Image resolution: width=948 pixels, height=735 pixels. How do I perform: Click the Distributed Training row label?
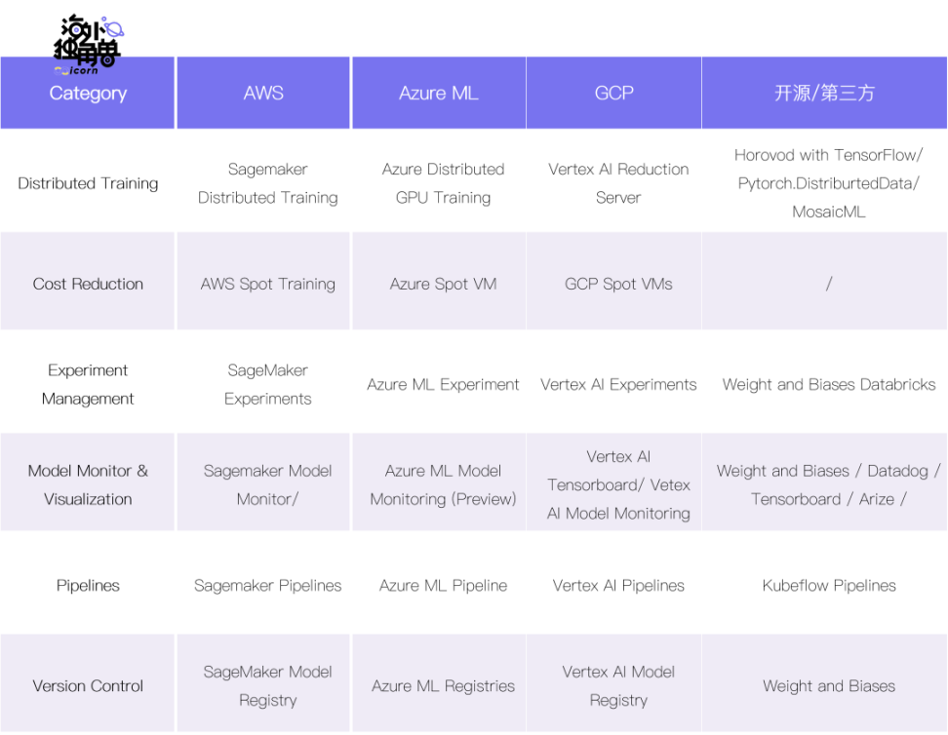[88, 183]
